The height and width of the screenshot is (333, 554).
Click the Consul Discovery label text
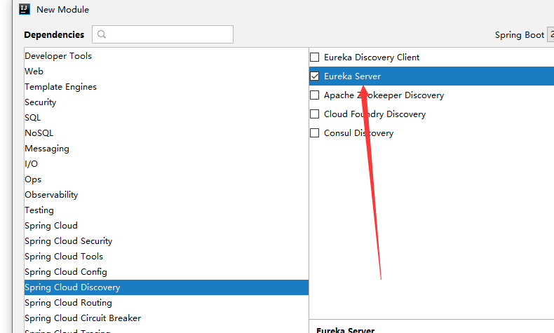358,133
